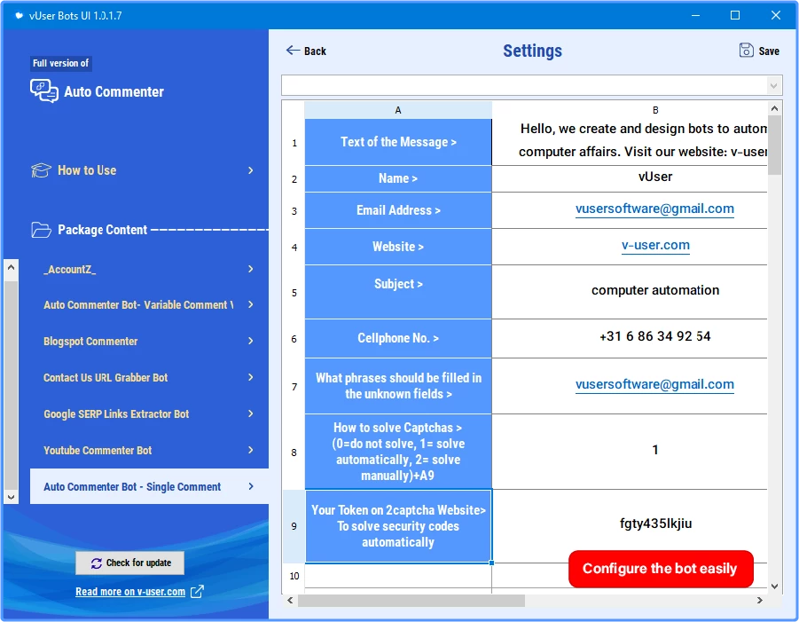Image resolution: width=799 pixels, height=622 pixels.
Task: Click the 'How to solve Captchas >' cell
Action: coord(398,452)
